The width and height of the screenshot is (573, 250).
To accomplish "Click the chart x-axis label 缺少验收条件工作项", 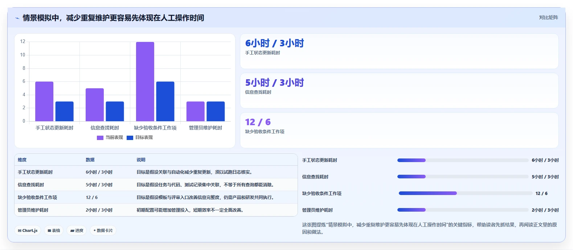I will tap(155, 128).
